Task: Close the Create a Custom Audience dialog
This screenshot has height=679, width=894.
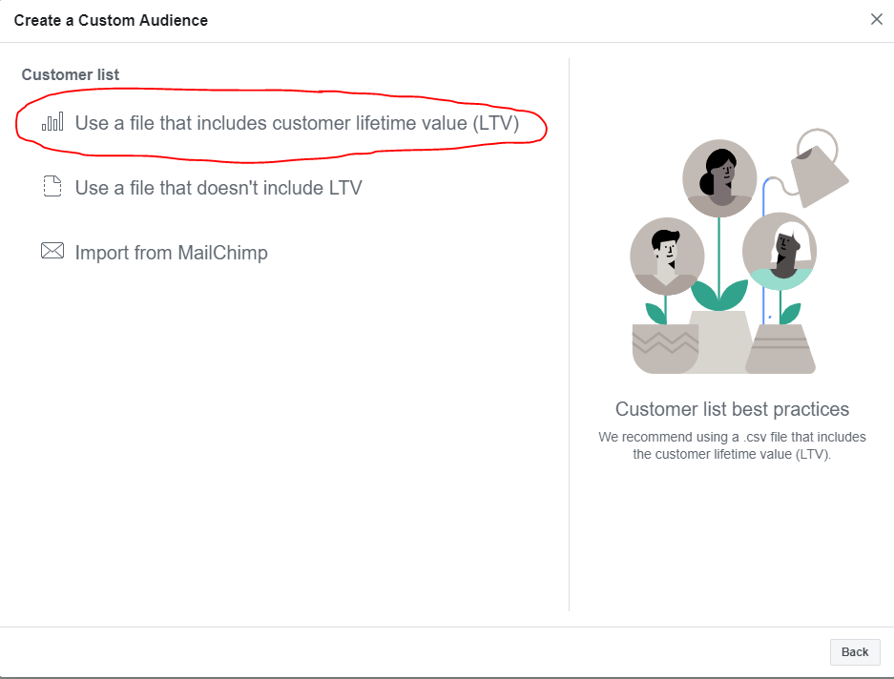Action: 876,19
